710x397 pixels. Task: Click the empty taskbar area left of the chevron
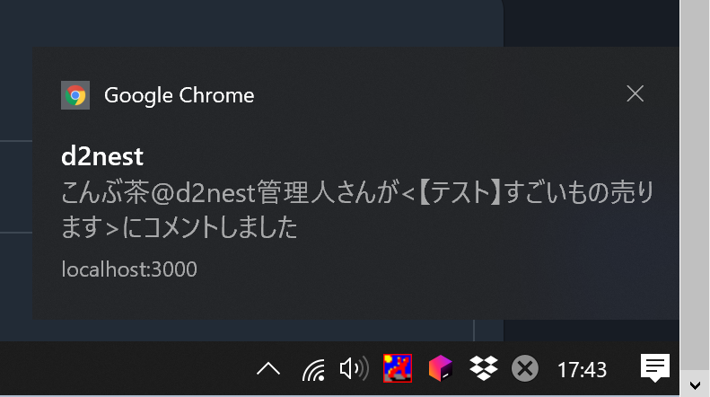click(x=125, y=368)
